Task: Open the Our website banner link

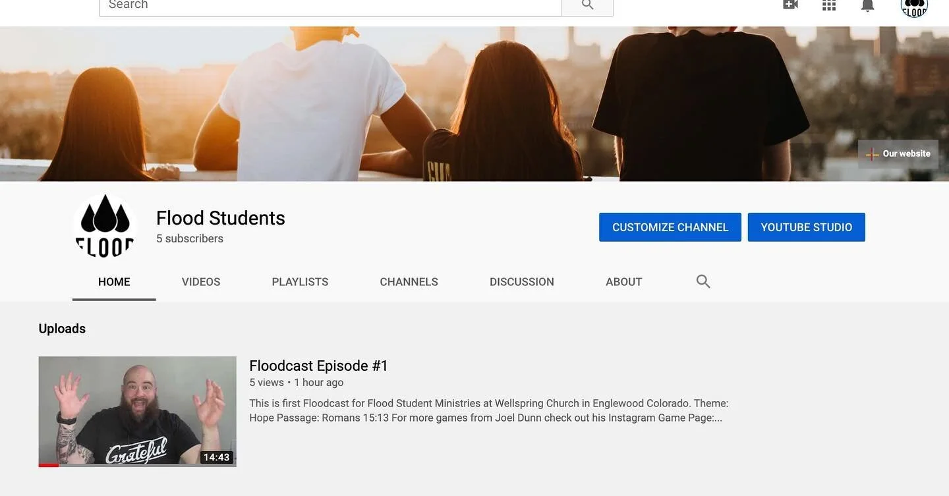Action: pyautogui.click(x=898, y=153)
